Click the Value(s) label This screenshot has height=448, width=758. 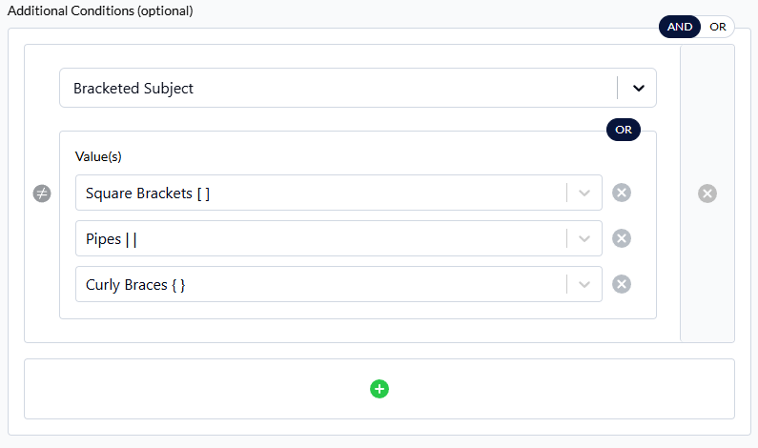(98, 156)
